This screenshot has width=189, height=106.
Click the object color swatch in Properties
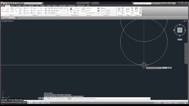[100, 8]
